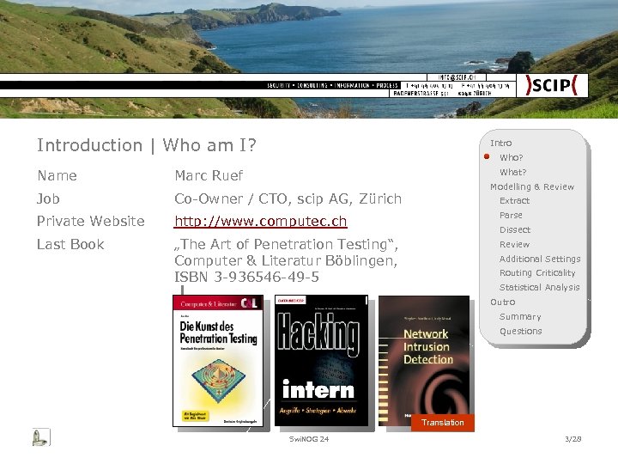Click the ISBN 3-936546-49-5 text

pos(246,277)
